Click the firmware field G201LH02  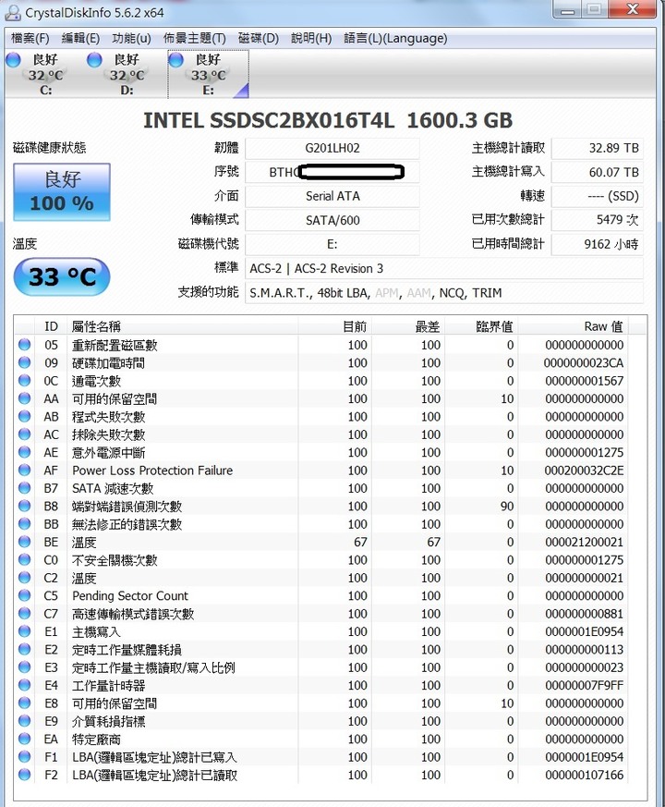[332, 148]
